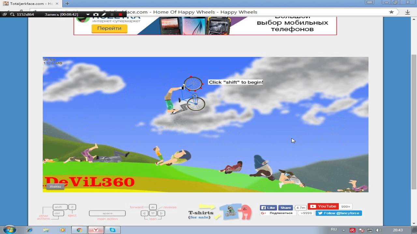Select the Totaljerkface.com browser tab
Screen dimensions: 417x234
(31, 4)
